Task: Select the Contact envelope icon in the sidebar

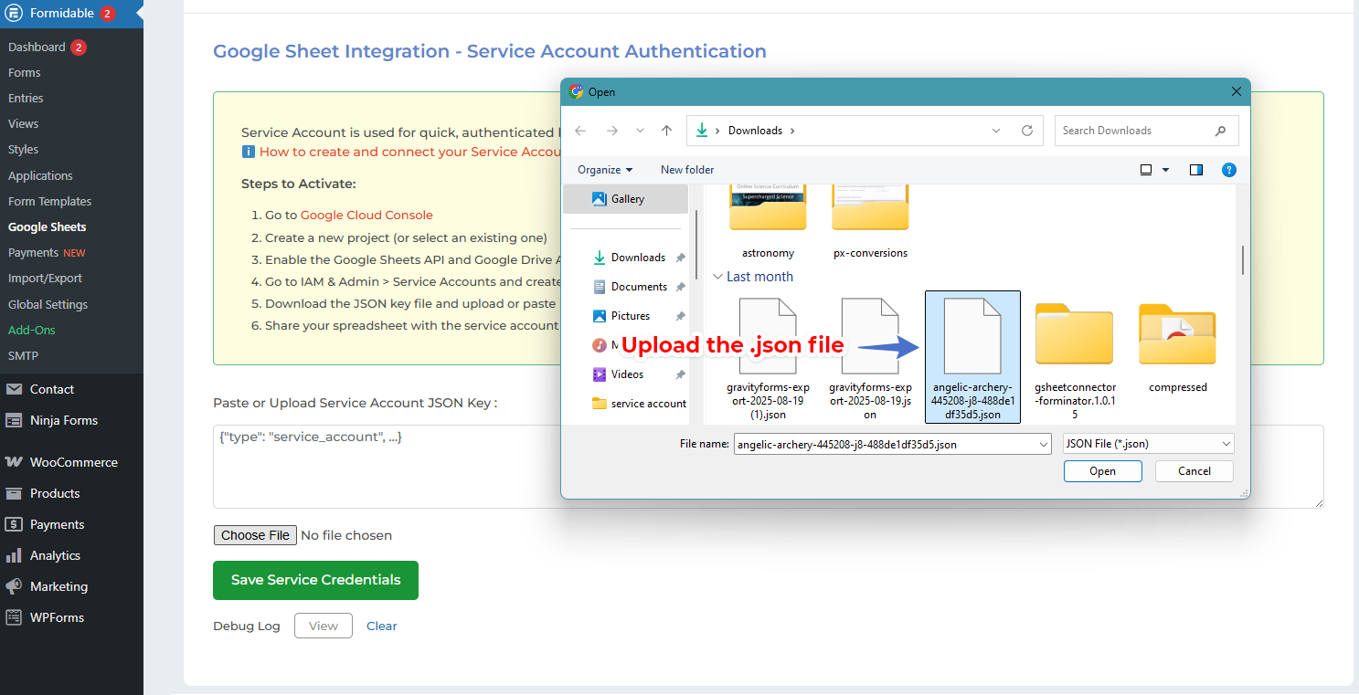Action: (16, 389)
